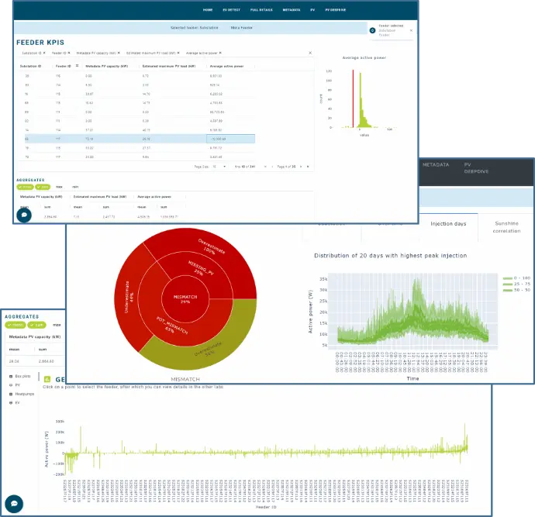Go to next page of feeder table
The width and height of the screenshot is (535, 517).
(302, 167)
